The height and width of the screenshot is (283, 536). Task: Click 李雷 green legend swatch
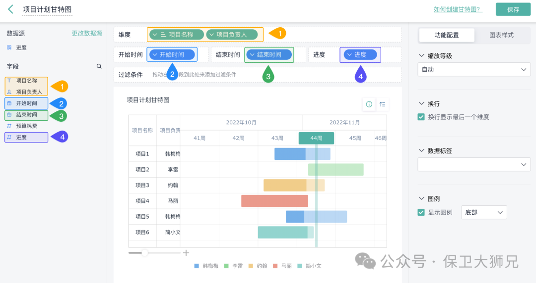(226, 266)
